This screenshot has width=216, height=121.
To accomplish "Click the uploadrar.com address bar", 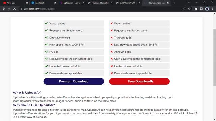I will pyautogui.click(x=102, y=9).
